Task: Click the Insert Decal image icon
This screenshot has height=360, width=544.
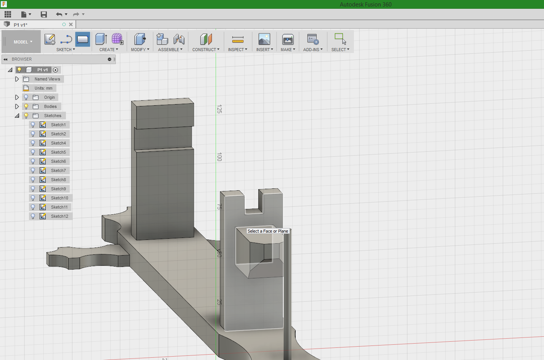Action: 264,39
